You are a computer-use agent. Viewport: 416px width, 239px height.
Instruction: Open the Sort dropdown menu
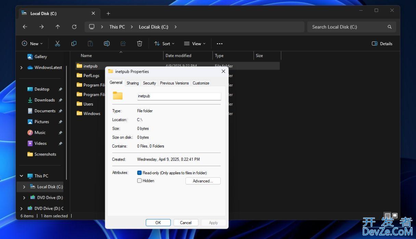(164, 43)
